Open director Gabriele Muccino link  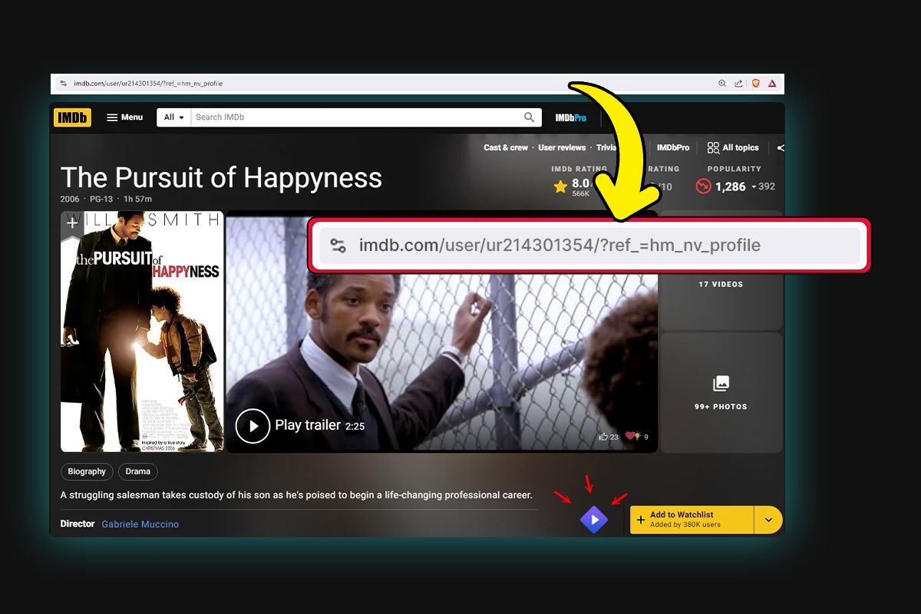[x=140, y=524]
